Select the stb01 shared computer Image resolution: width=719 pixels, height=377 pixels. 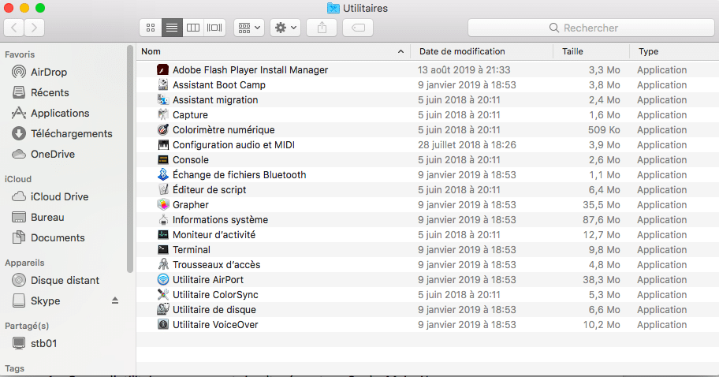(x=35, y=344)
